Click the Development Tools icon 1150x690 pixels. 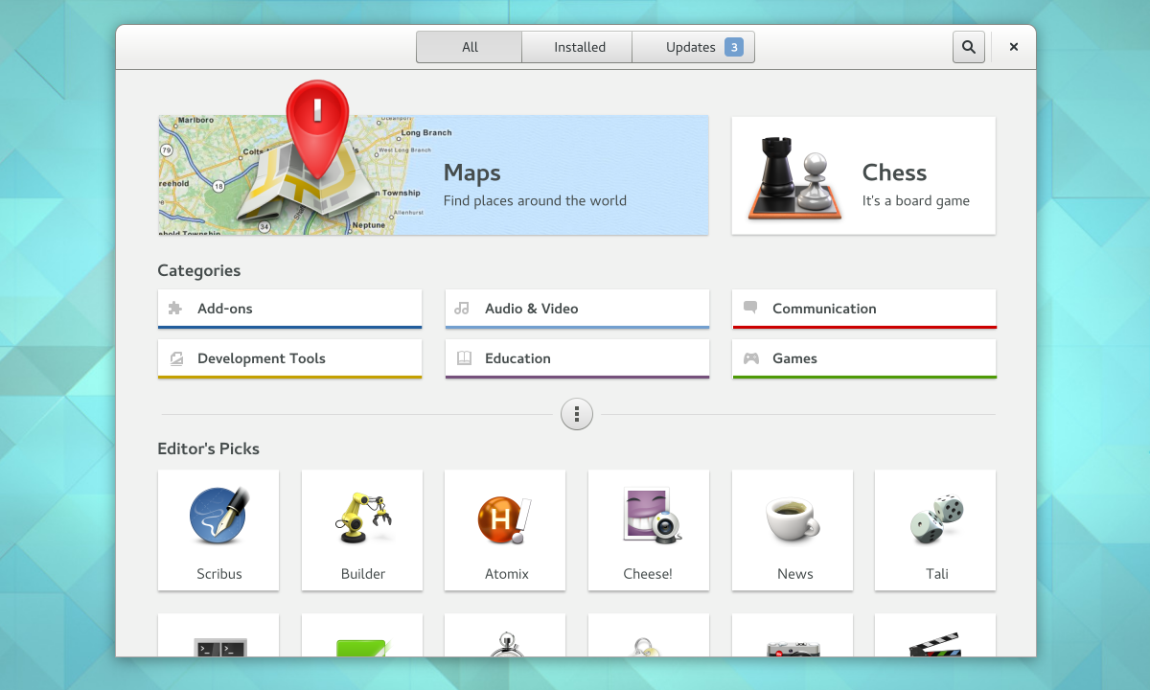[x=175, y=358]
